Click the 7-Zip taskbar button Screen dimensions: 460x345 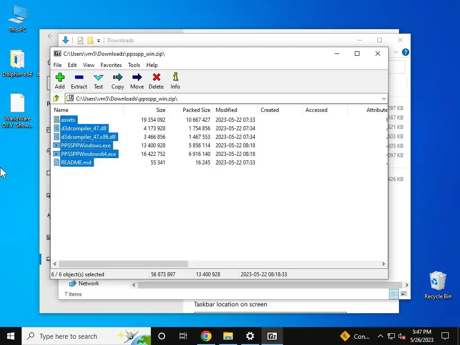point(272,336)
